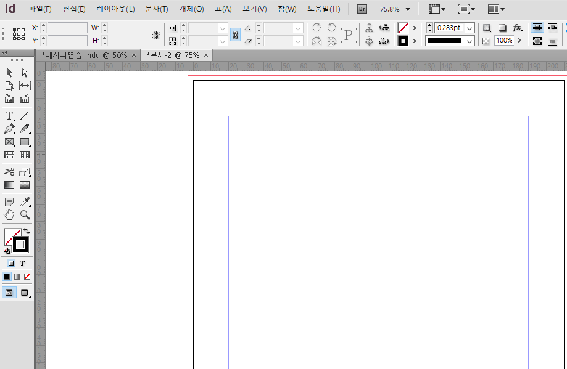The height and width of the screenshot is (369, 567).
Task: Select the Pencil tool
Action: (25, 129)
